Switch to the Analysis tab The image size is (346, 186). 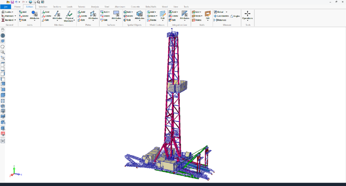95,7
